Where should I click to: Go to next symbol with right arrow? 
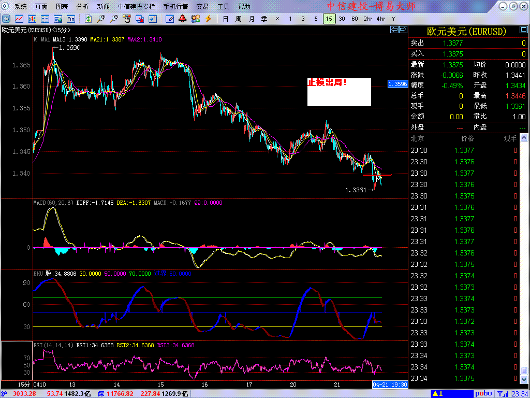point(403,30)
